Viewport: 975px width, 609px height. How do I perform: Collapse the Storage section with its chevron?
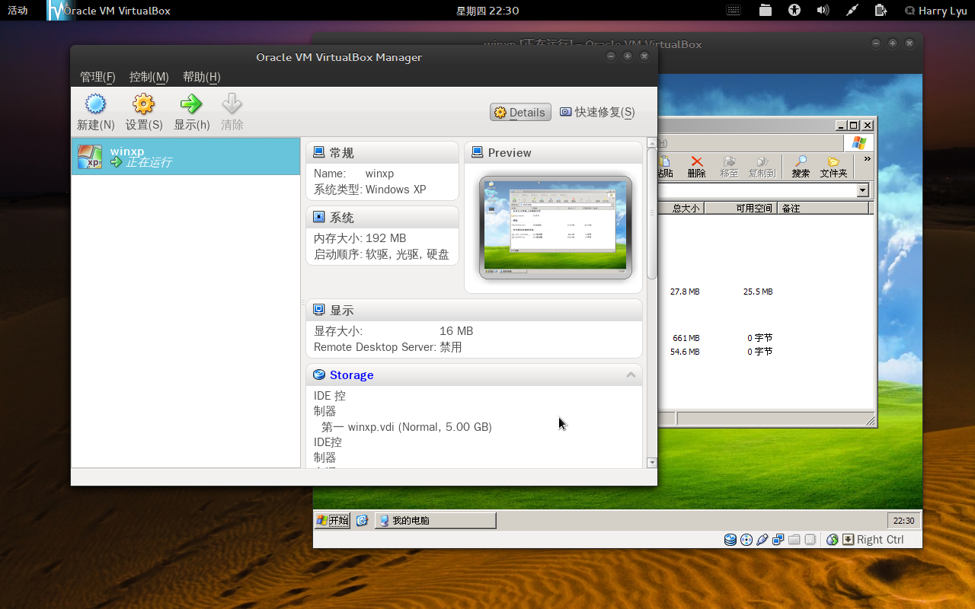[631, 375]
